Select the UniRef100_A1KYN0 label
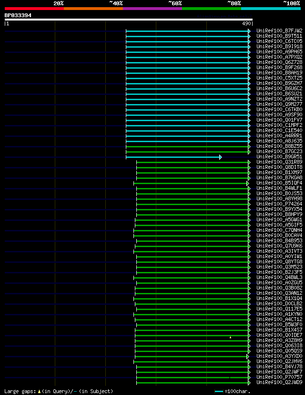The image size is (305, 395). click(279, 314)
